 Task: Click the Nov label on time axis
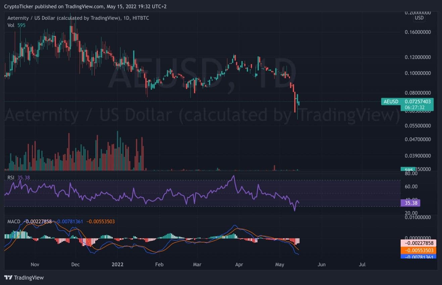click(36, 265)
